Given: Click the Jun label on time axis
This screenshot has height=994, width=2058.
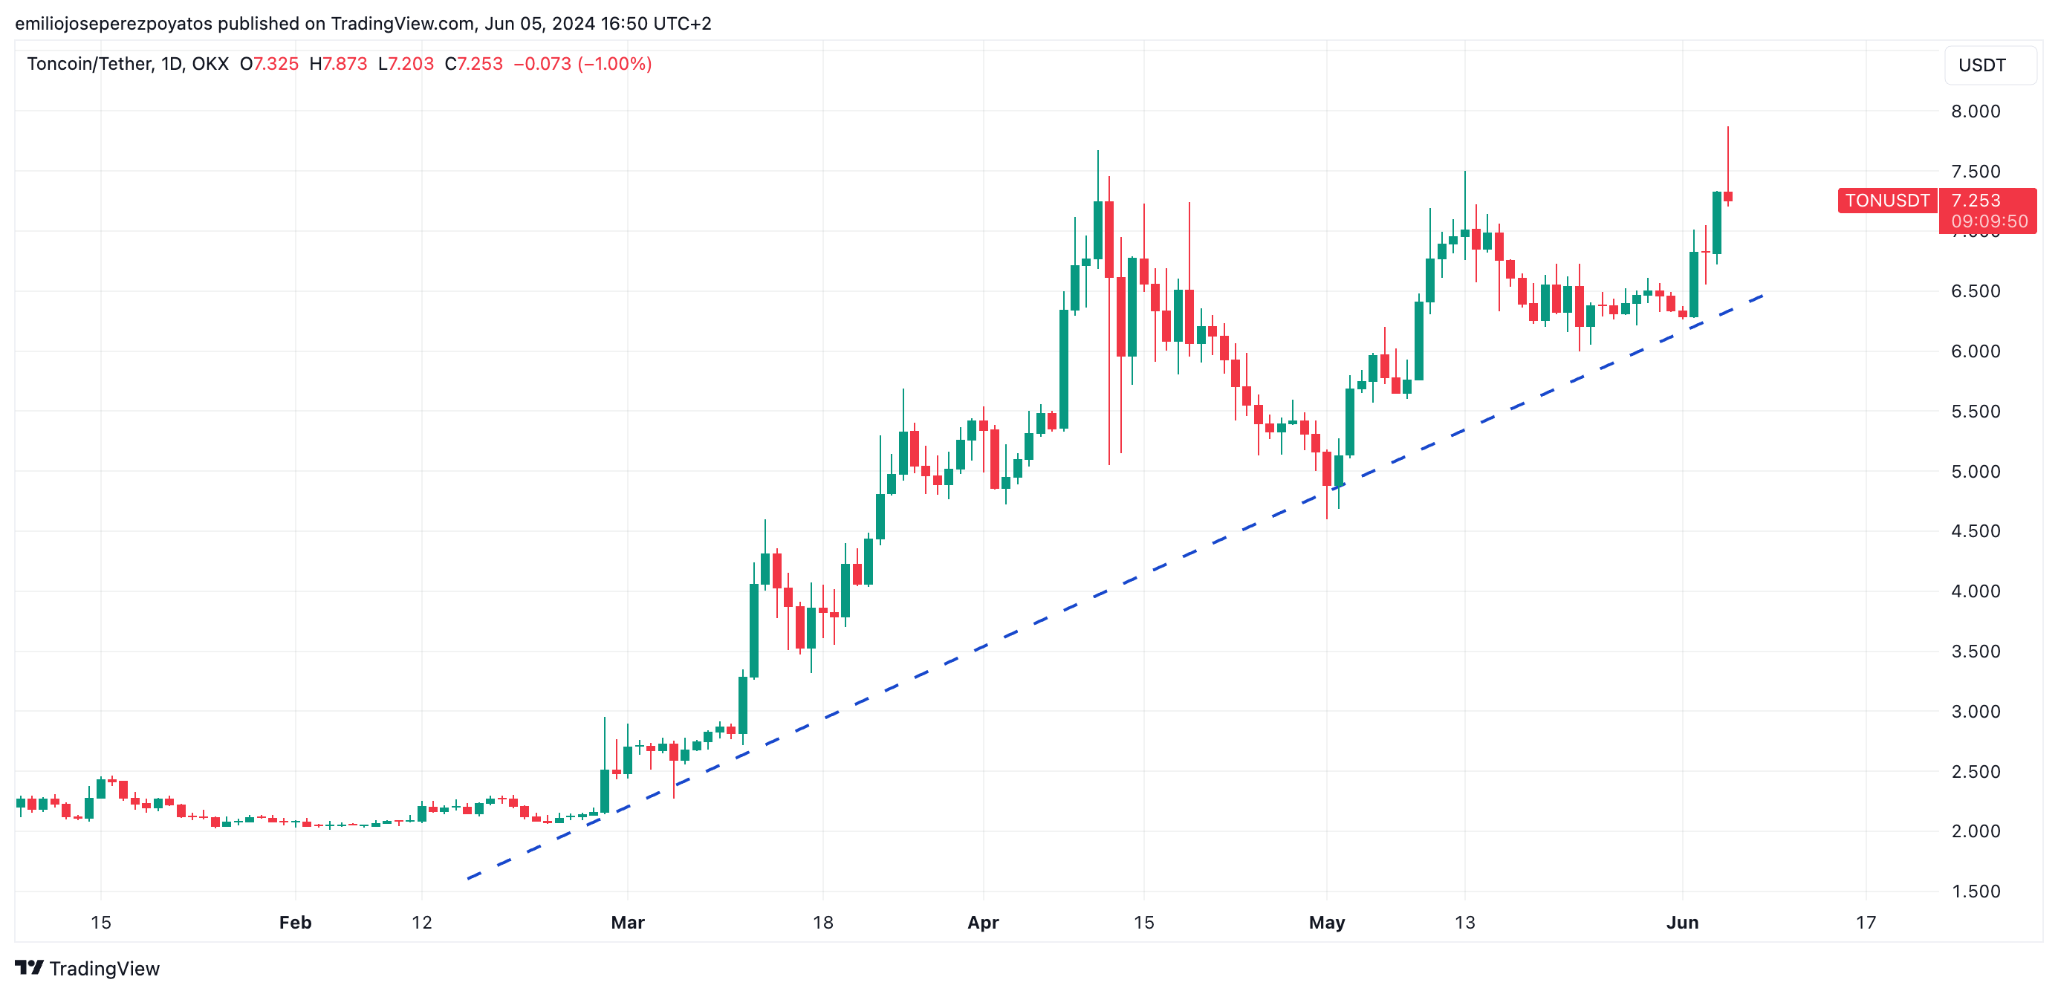Looking at the screenshot, I should point(1682,922).
